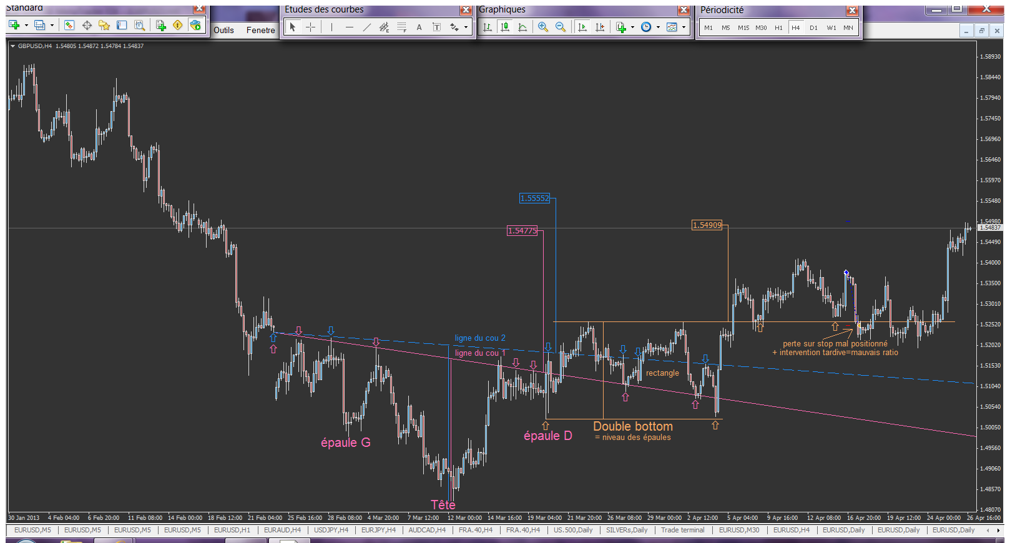Activate the arrow cursor mode

click(x=292, y=27)
